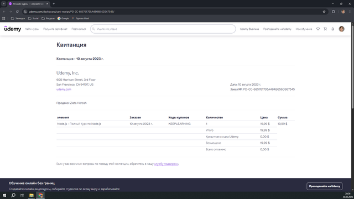354x199 pixels.
Task: Open Chrome profile avatar in toolbar
Action: coord(343,12)
